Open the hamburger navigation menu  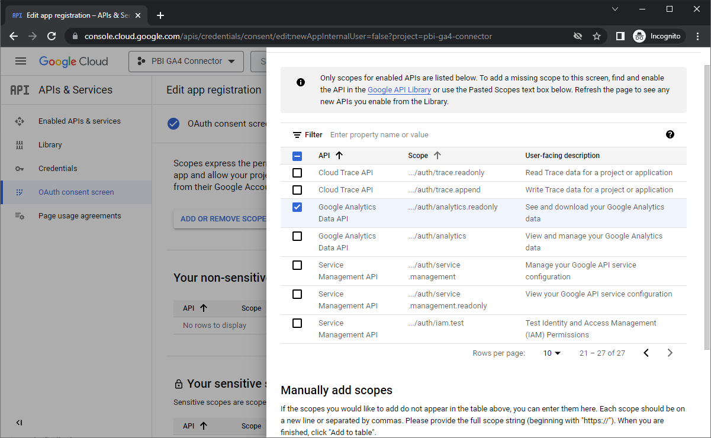[x=21, y=61]
